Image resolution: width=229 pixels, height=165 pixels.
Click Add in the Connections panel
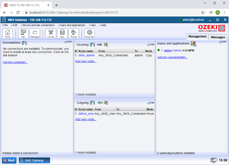tap(68, 42)
